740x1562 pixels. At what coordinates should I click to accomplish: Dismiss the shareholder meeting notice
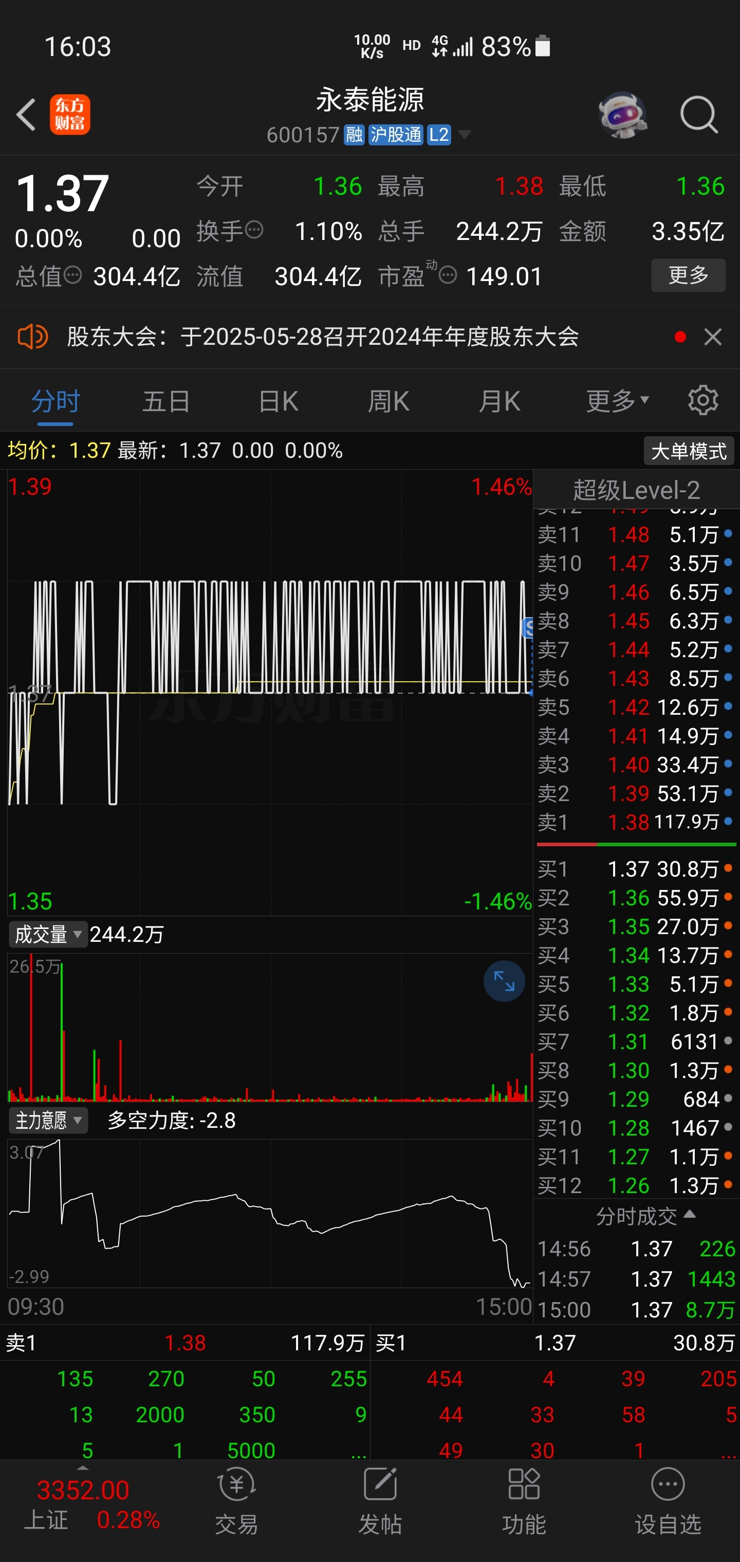coord(713,337)
